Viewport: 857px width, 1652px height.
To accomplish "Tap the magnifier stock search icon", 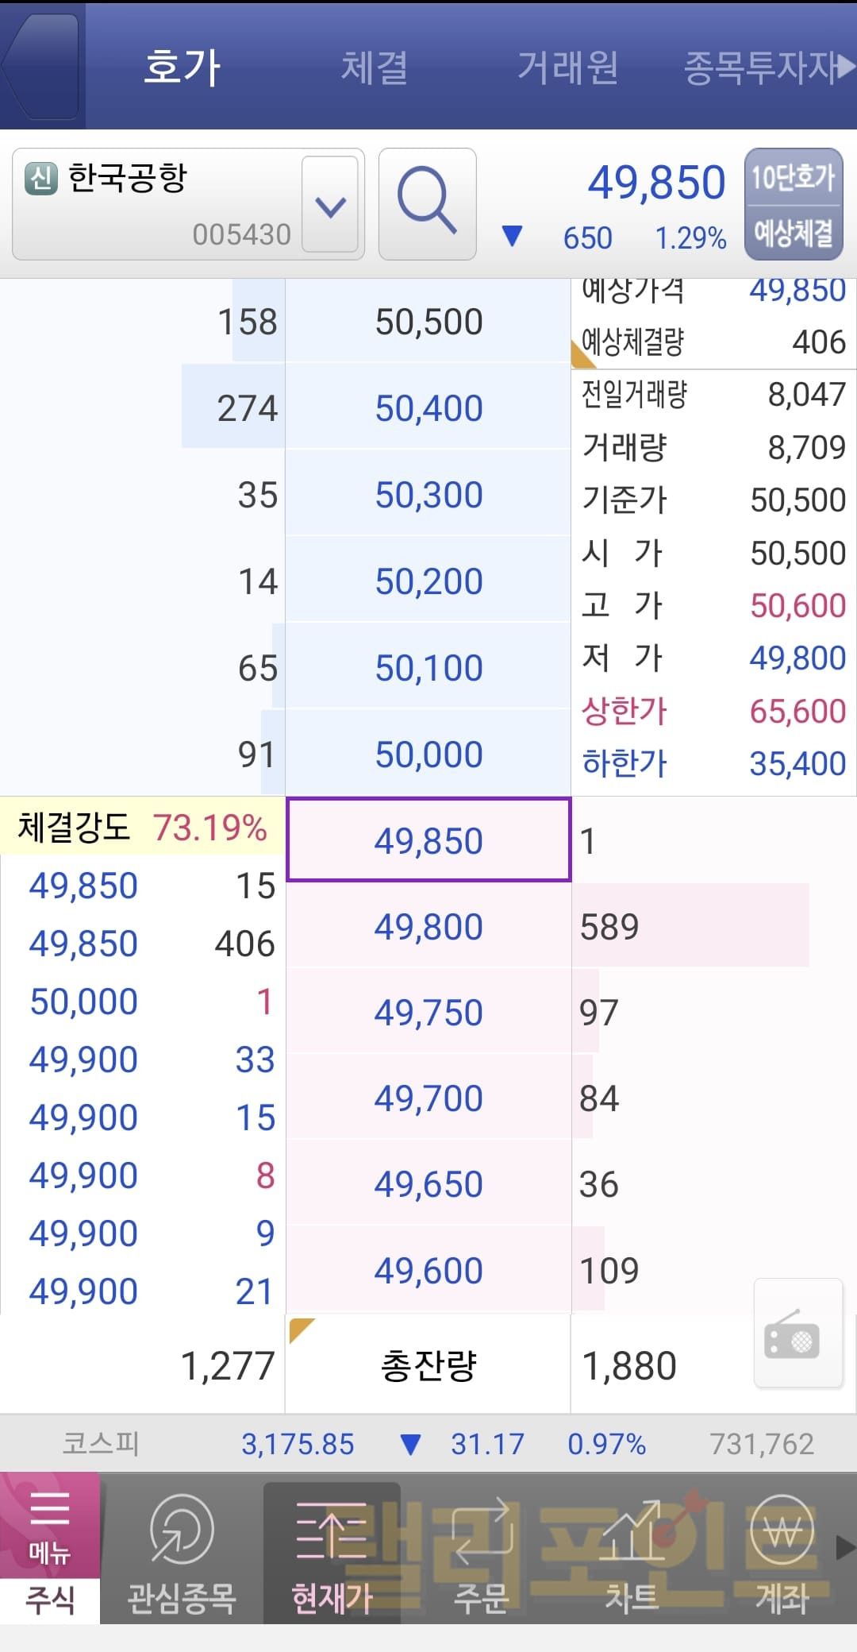I will pyautogui.click(x=427, y=203).
